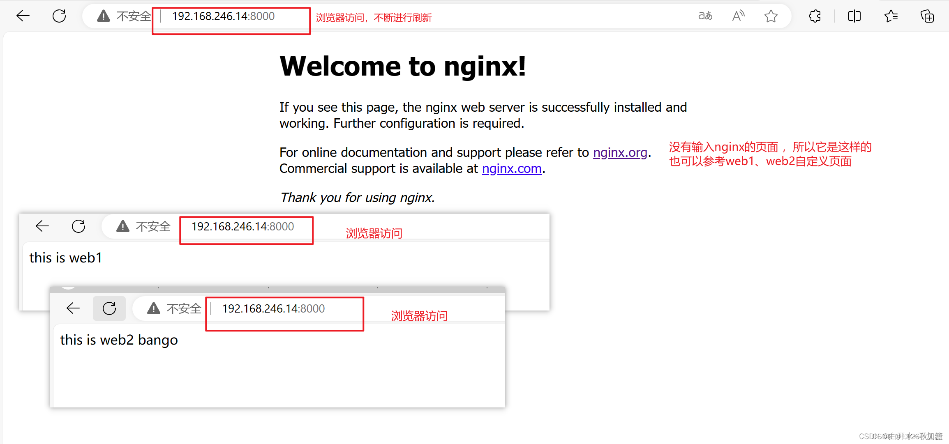Click address field in web2 bango screenshot

[273, 308]
